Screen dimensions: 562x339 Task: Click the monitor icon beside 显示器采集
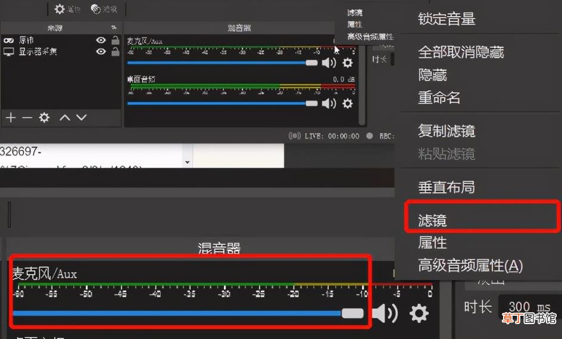click(x=8, y=52)
